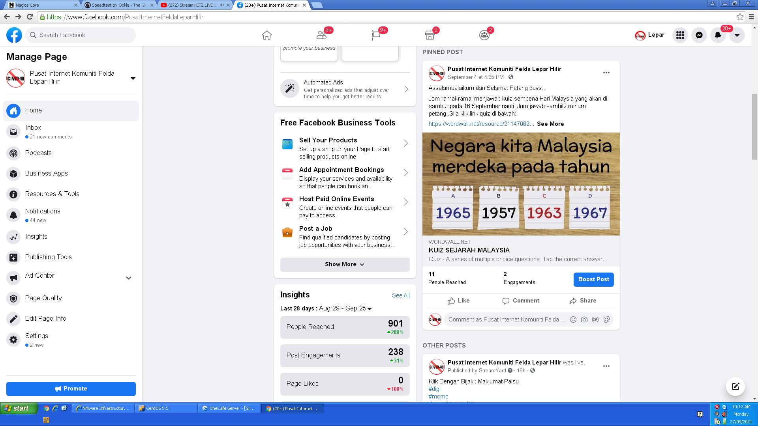Add a sticker to the comment
Screen dimensions: 758x426
point(607,319)
